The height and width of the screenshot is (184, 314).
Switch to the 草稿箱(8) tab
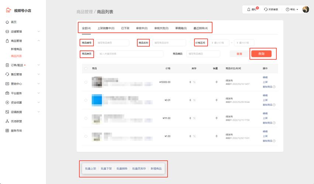[181, 28]
